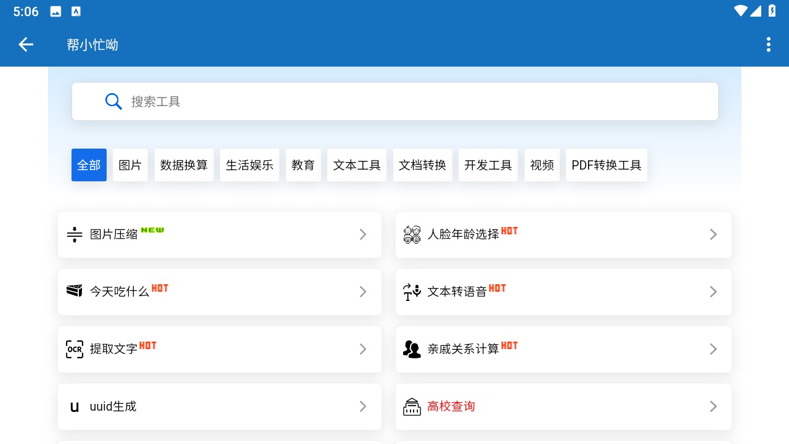Select the 全部 category tab

pyautogui.click(x=89, y=165)
